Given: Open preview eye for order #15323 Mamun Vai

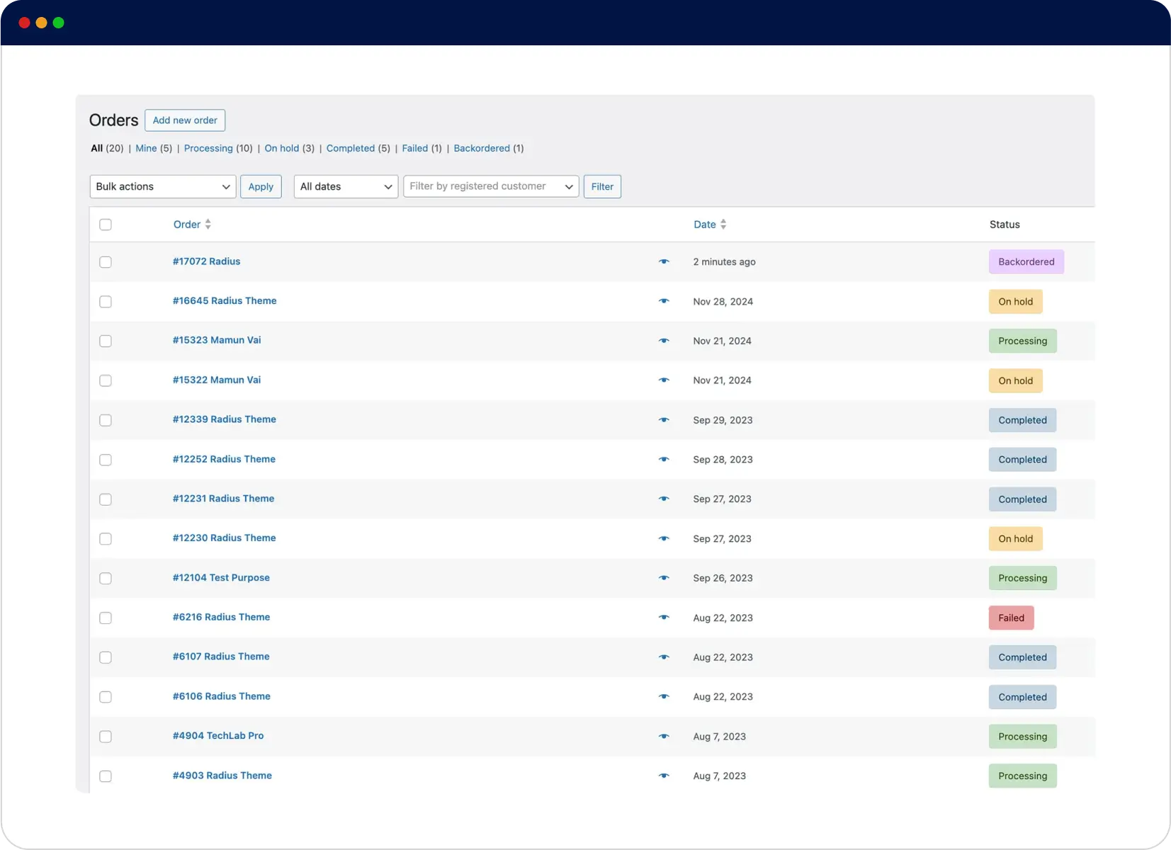Looking at the screenshot, I should coord(664,341).
